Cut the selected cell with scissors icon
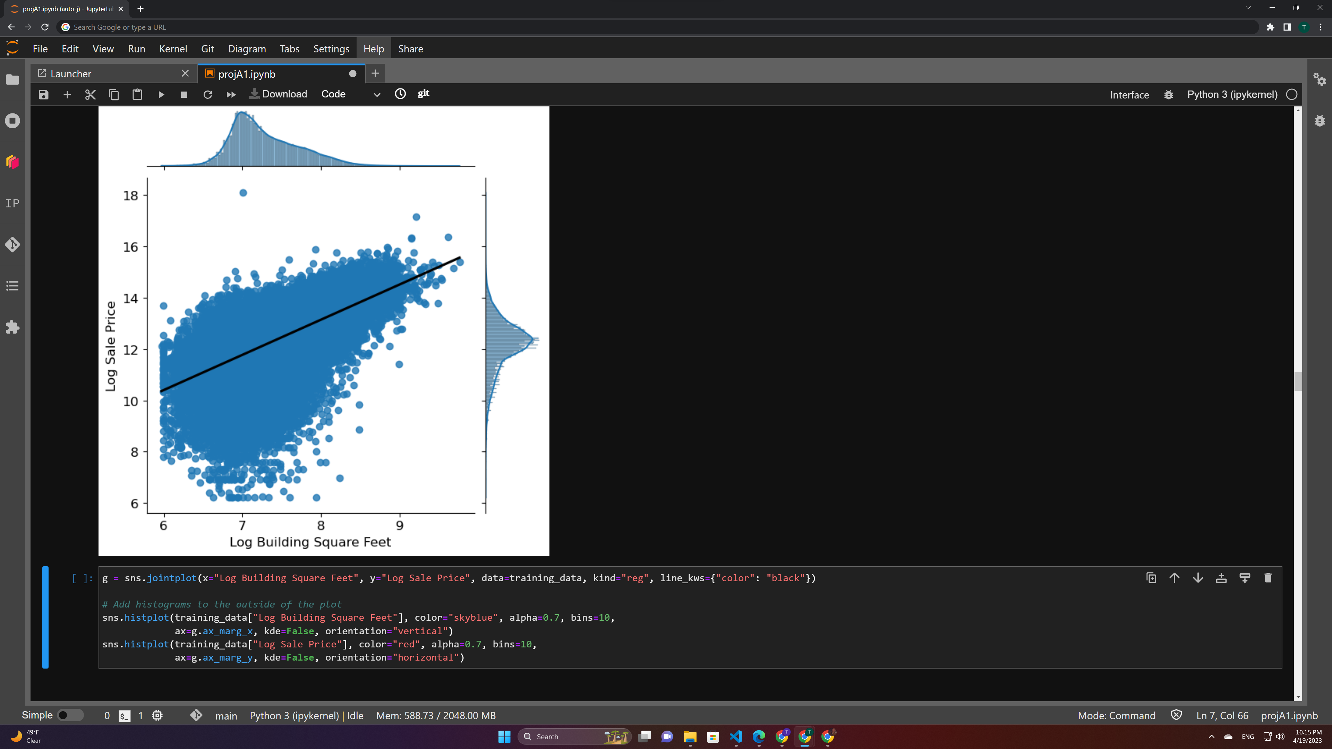Screen dimensions: 1332x749 point(91,95)
